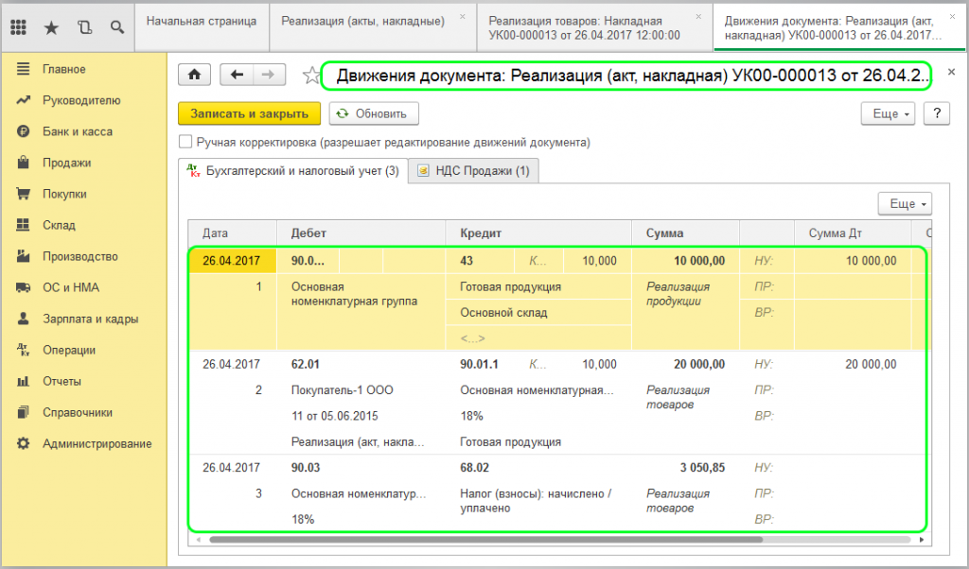Expand the table Еще dropdown menu
This screenshot has height=569, width=969.
tap(905, 204)
